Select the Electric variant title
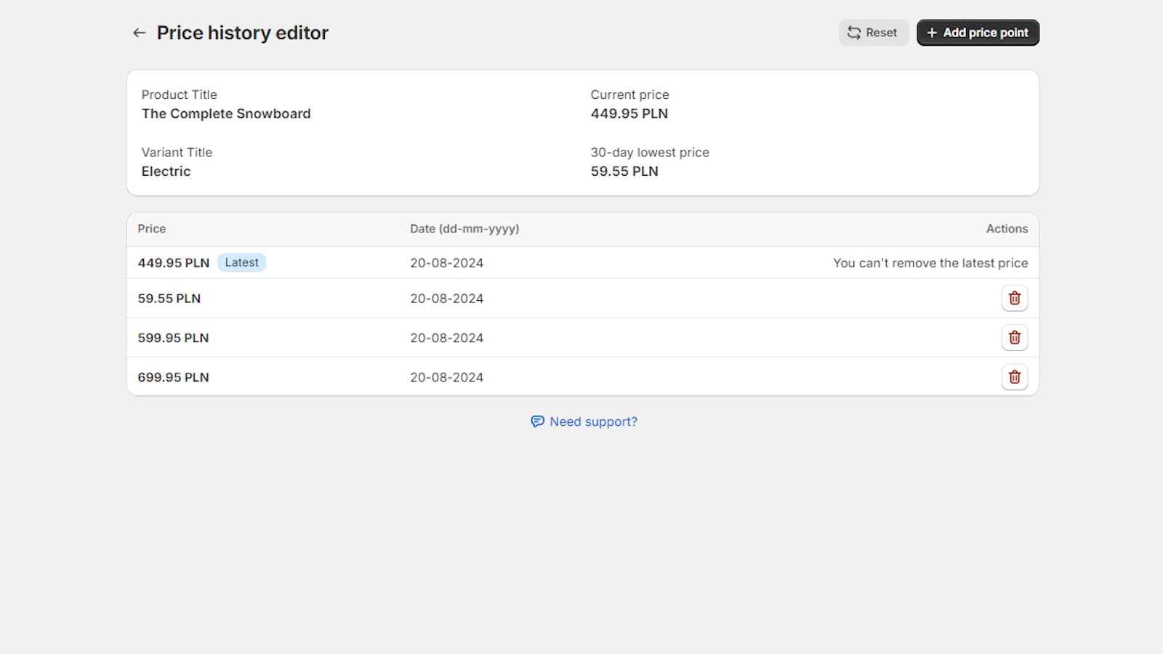Screen dimensions: 1163x654 click(166, 171)
